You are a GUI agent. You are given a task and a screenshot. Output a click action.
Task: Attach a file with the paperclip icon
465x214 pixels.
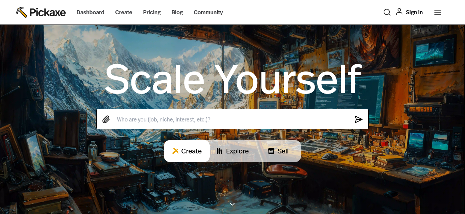[x=106, y=119]
